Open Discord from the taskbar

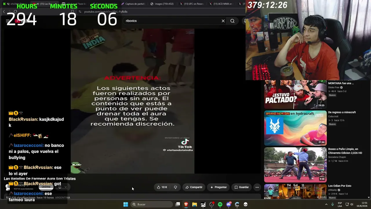coord(228,204)
